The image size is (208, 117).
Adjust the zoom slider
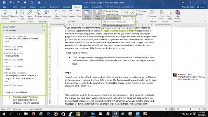[191, 109]
